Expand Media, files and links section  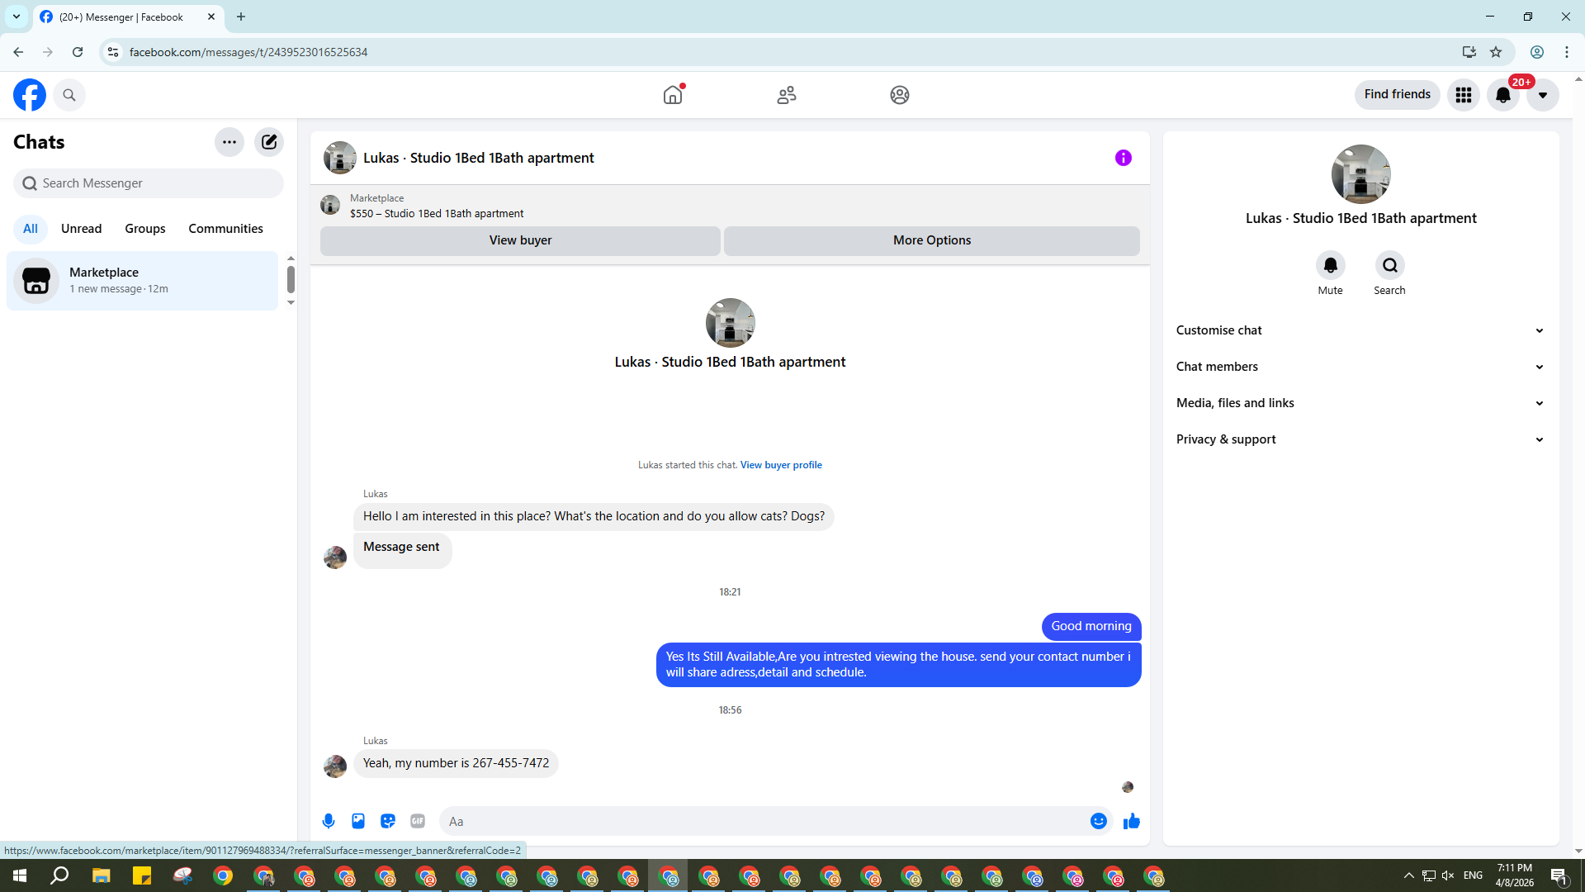click(1360, 403)
